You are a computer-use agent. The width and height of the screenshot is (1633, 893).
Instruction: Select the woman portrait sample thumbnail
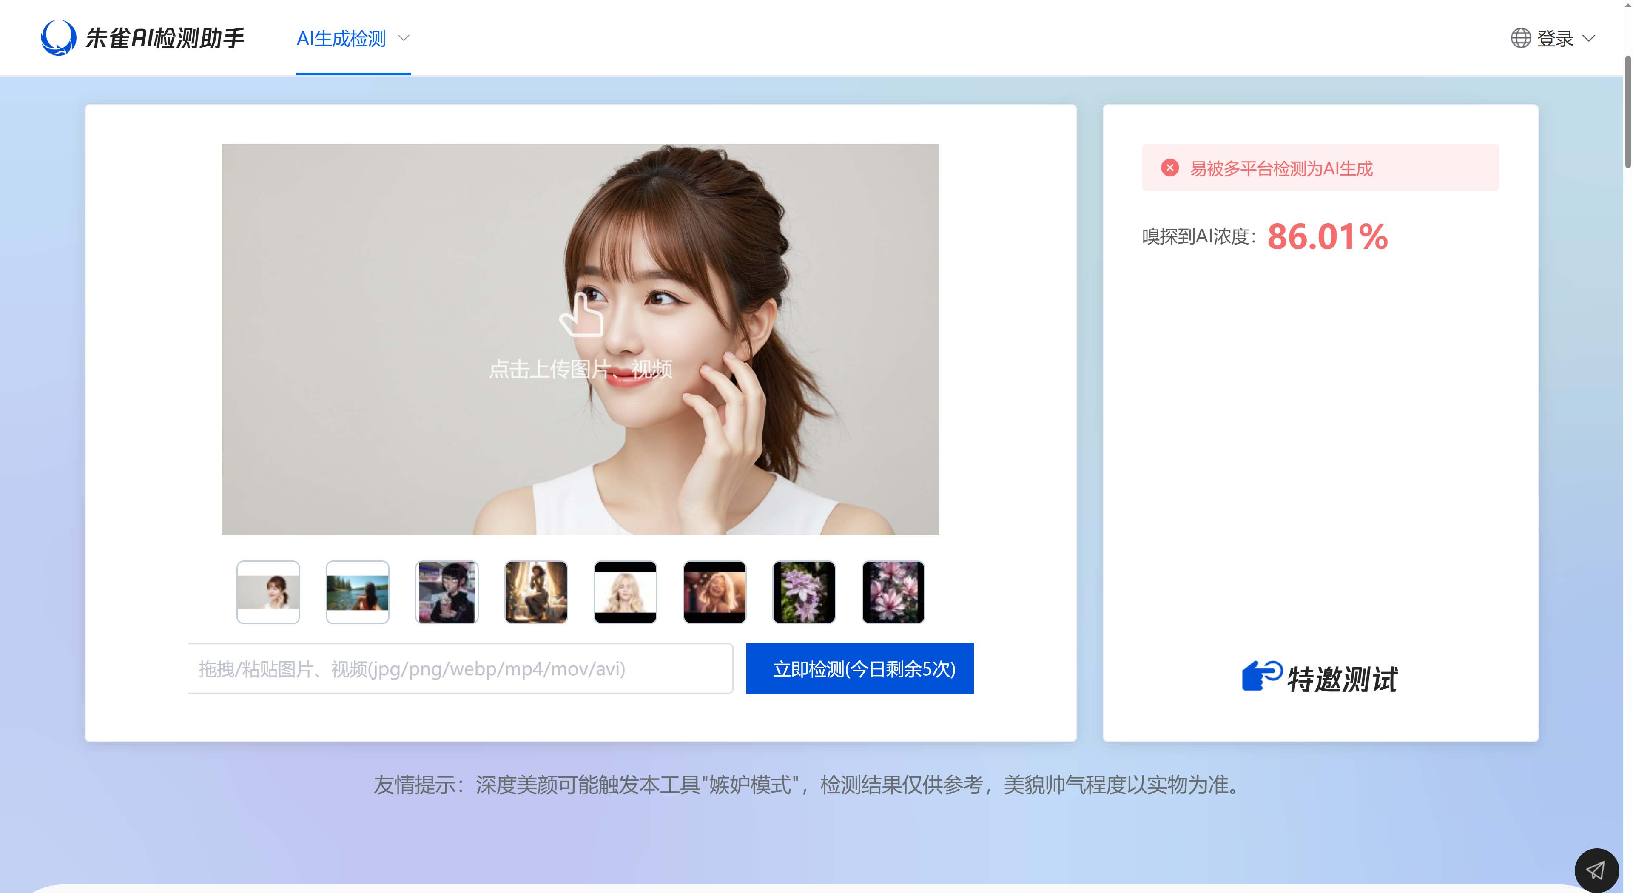tap(268, 592)
